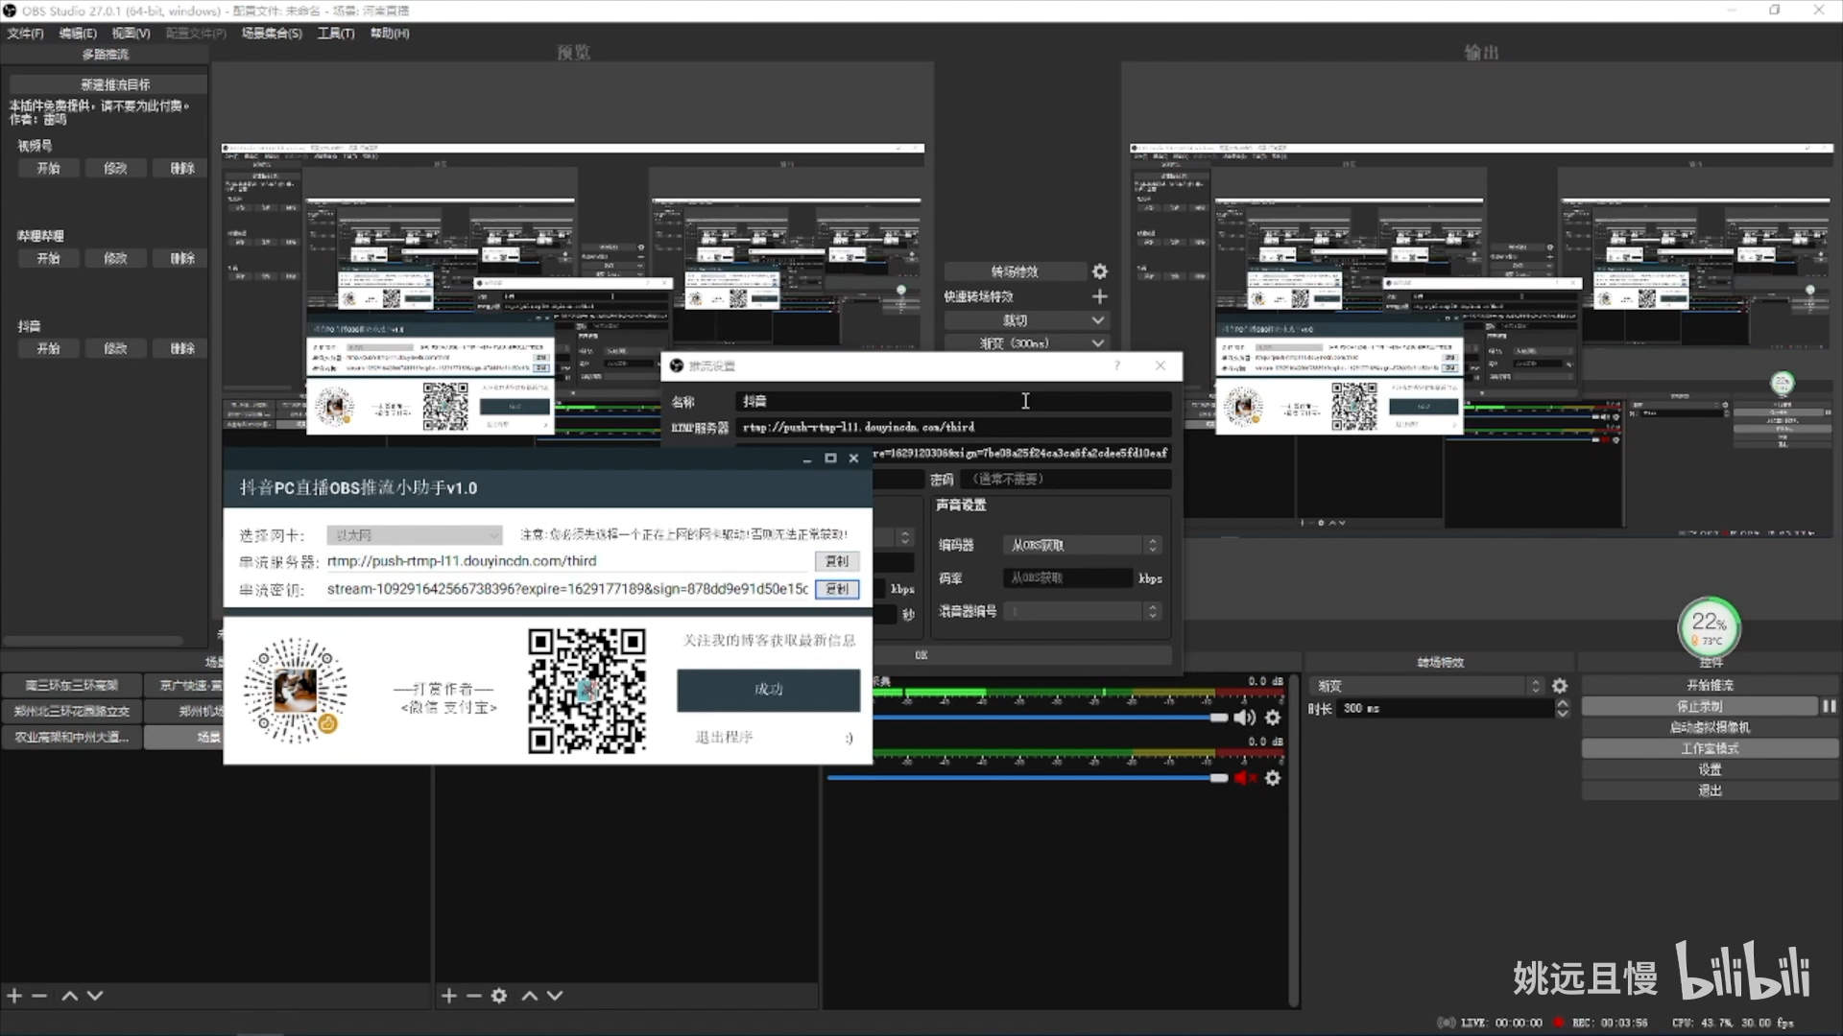Click the 新建推流目标 button
This screenshot has height=1036, width=1843.
[x=114, y=84]
